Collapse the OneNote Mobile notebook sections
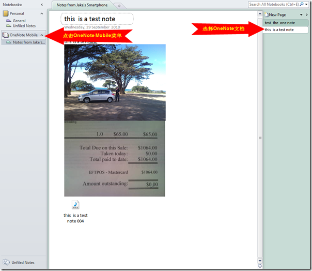 [42, 35]
